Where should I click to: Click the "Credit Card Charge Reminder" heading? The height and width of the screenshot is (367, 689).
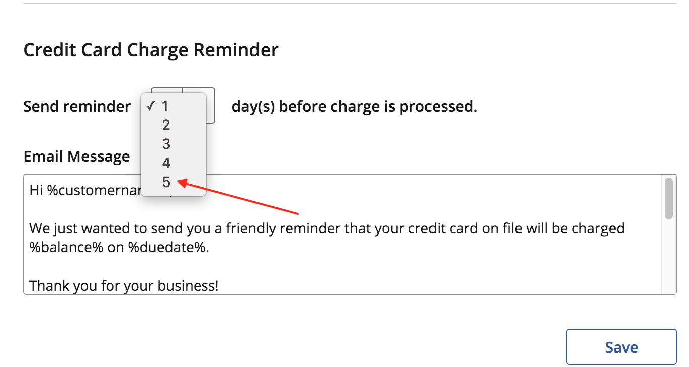(x=151, y=50)
